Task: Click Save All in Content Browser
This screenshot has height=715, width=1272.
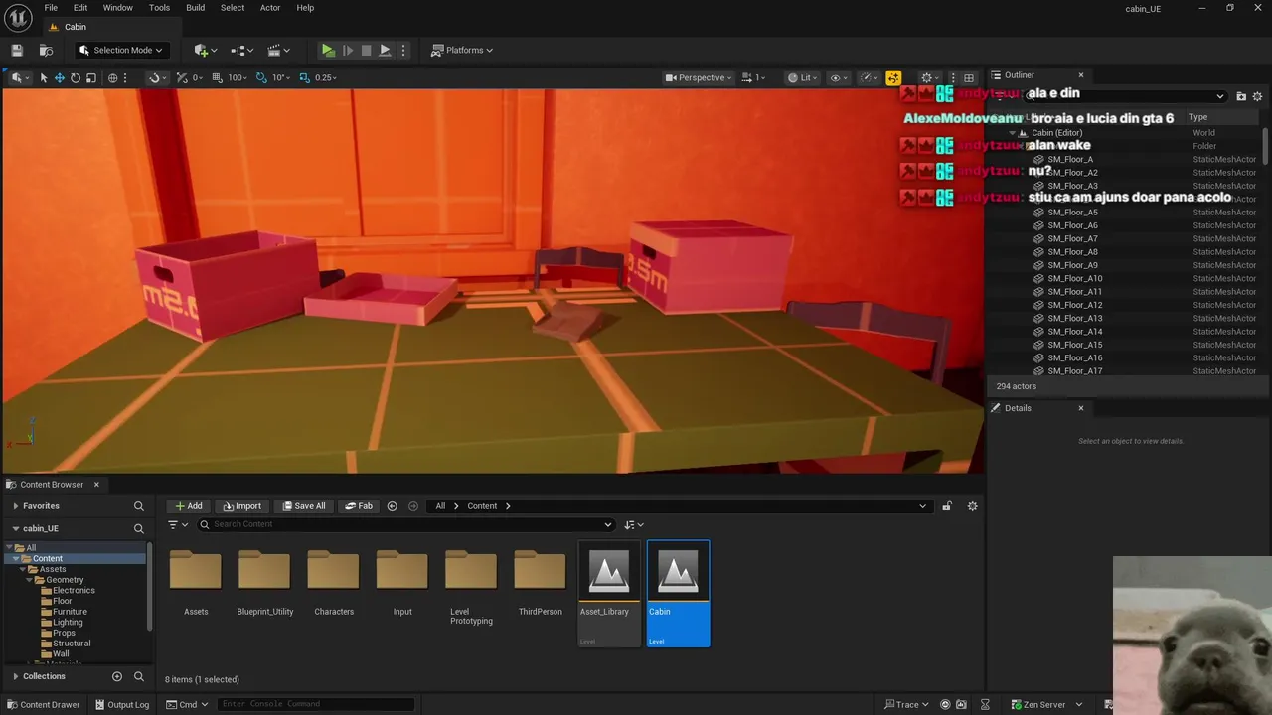Action: (303, 506)
